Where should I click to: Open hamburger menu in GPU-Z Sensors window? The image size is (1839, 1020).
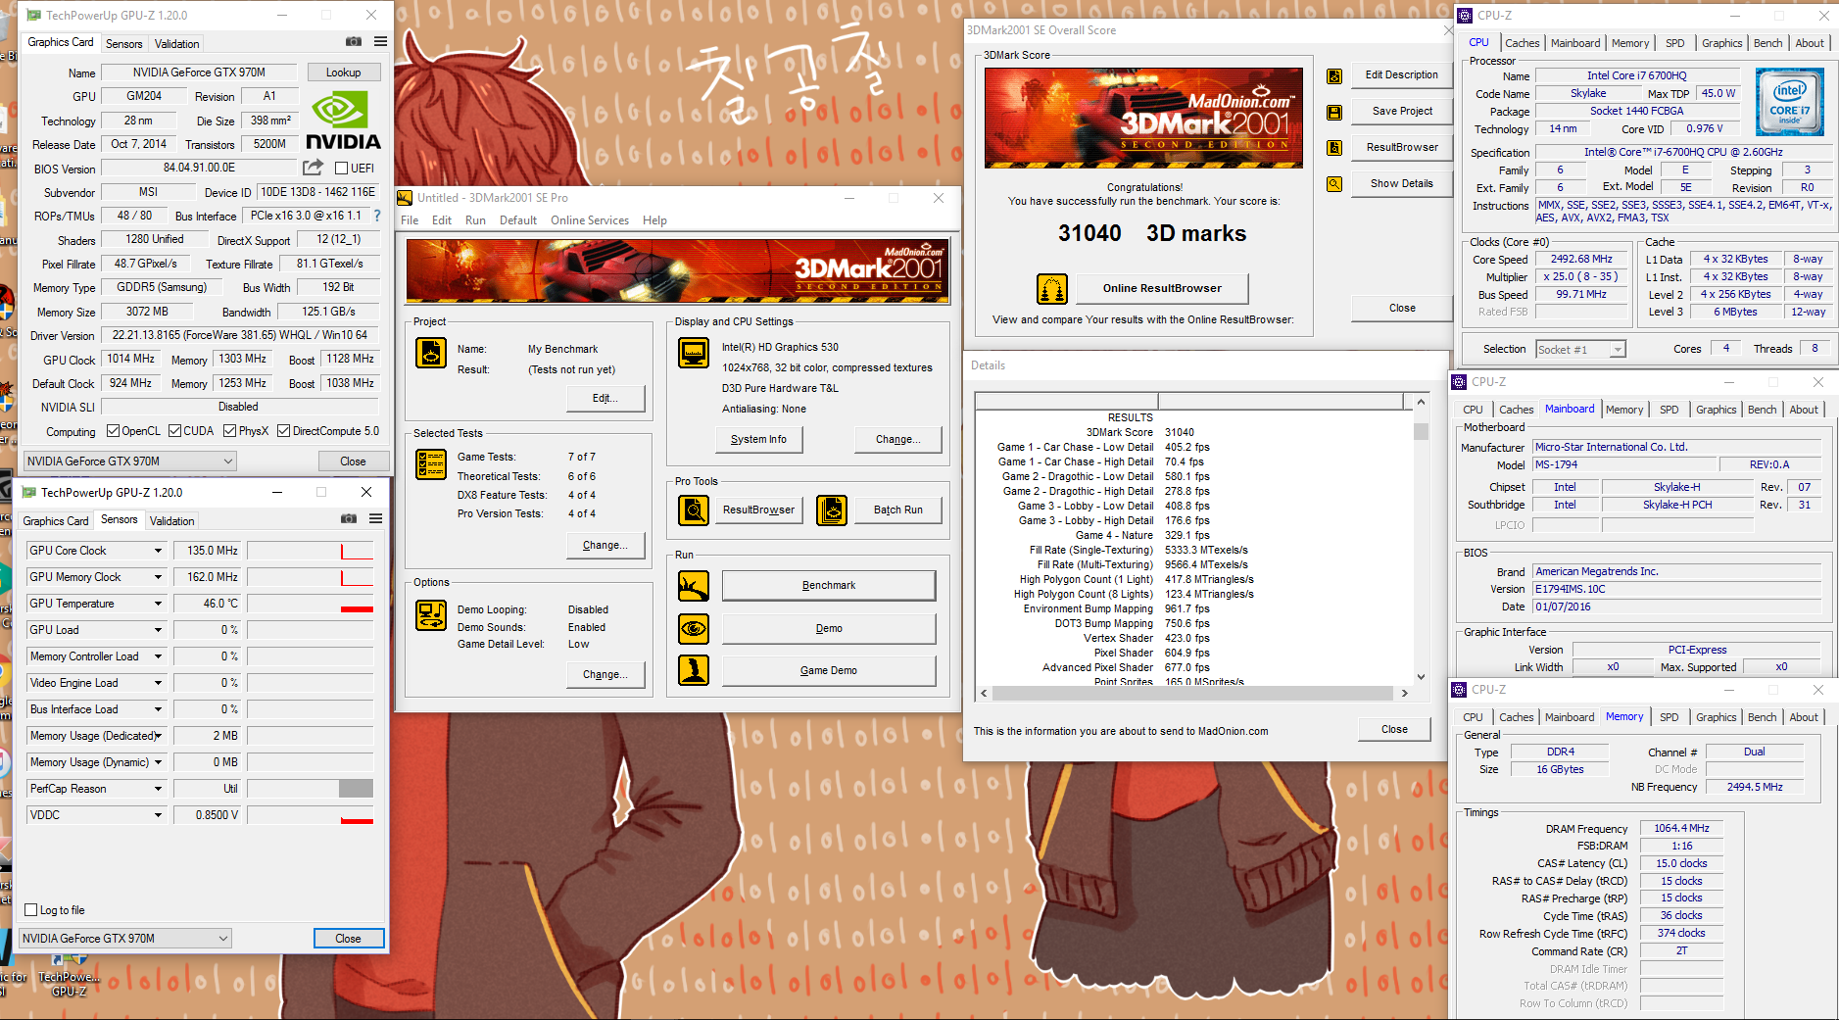[375, 519]
